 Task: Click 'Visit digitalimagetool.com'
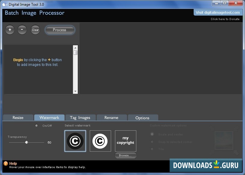click(218, 12)
